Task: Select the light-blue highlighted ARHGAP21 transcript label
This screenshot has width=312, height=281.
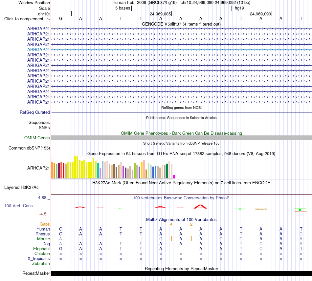Action: [x=38, y=50]
